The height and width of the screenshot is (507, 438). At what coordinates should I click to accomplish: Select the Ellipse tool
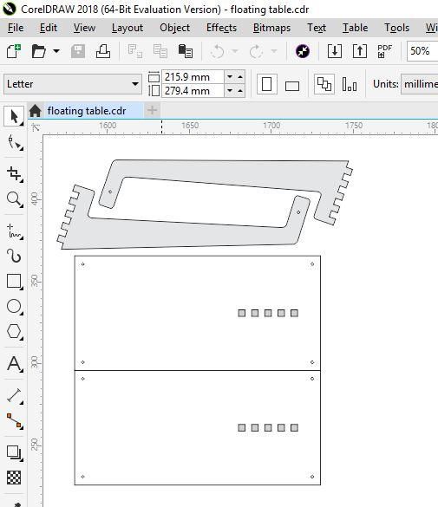point(14,306)
